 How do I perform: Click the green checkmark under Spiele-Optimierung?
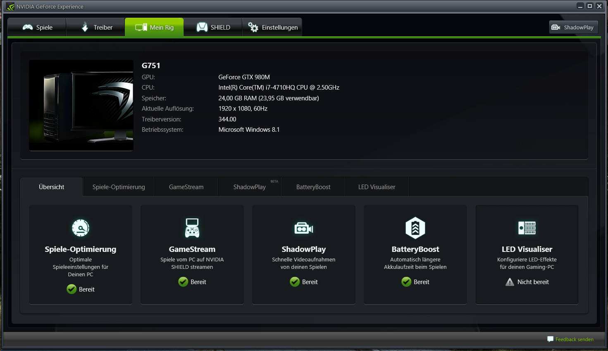[72, 289]
